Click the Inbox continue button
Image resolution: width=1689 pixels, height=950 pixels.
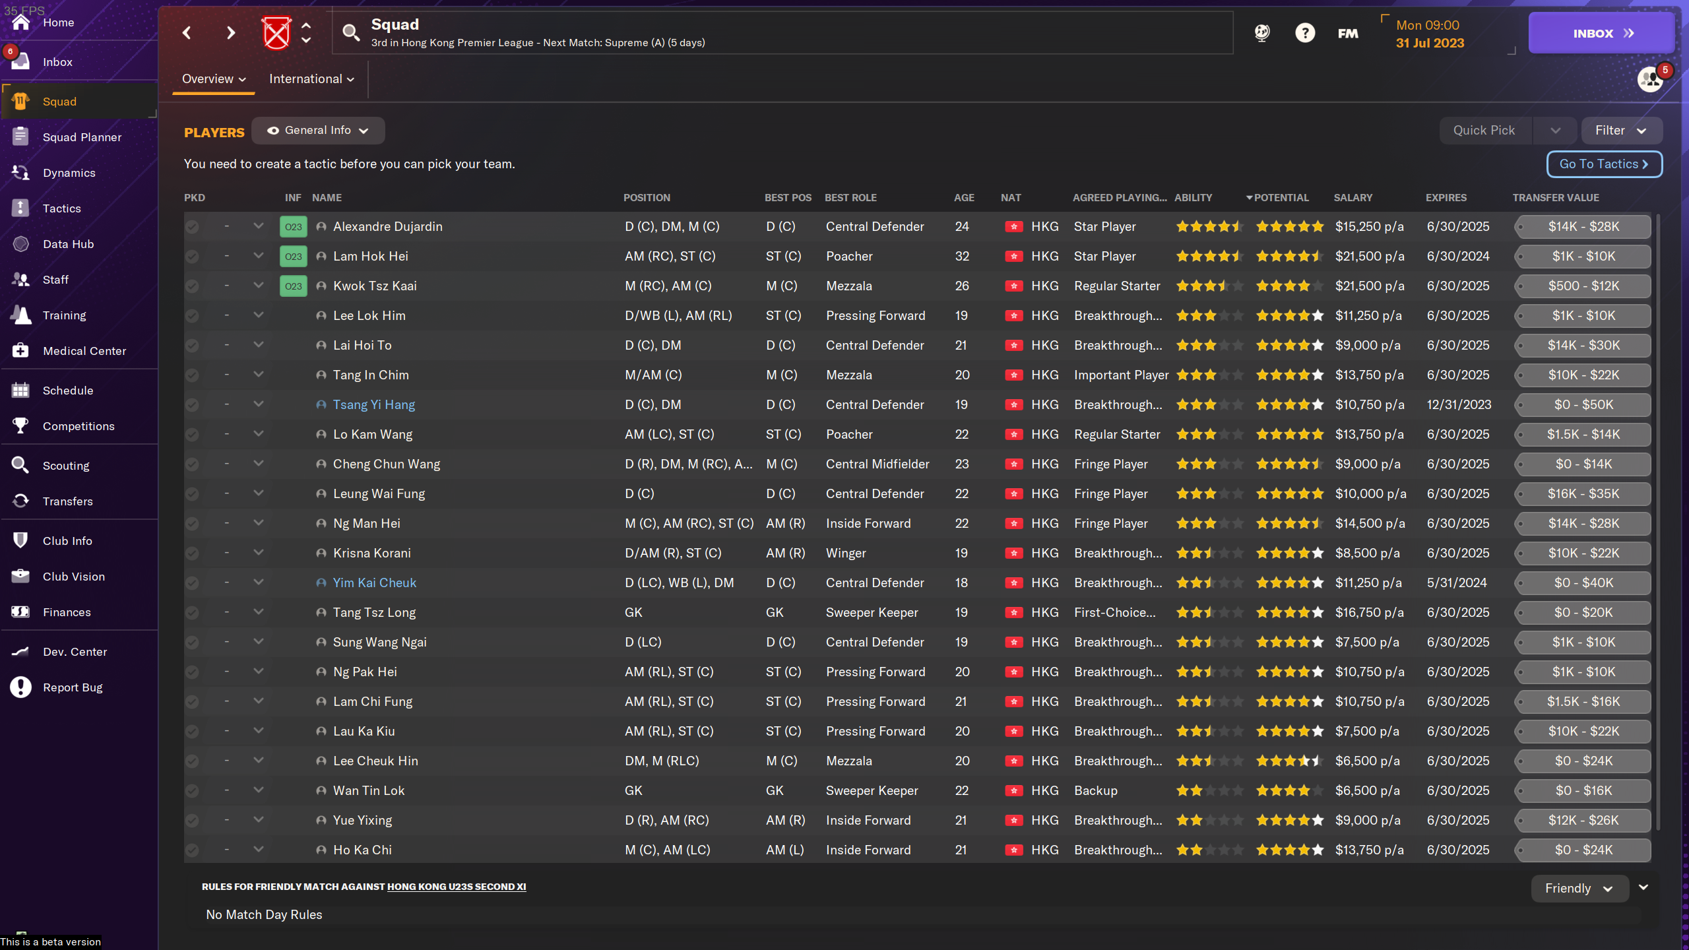1602,33
